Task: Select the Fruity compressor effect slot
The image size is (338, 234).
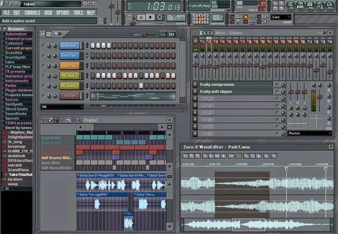Action: (x=236, y=84)
